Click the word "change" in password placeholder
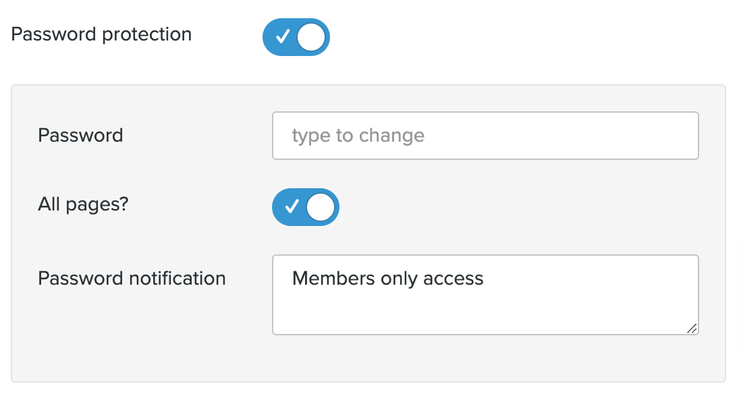This screenshot has height=394, width=737. (x=391, y=136)
